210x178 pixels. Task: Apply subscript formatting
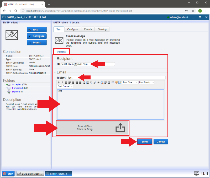coord(91,83)
